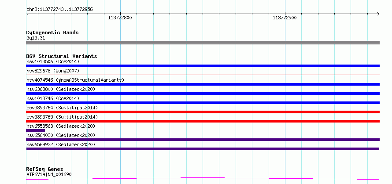The image size is (392, 184).
Task: Click the 113772900 ruler position label
Action: click(285, 18)
